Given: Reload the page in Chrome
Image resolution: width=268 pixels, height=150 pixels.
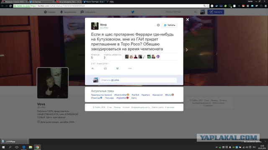Looking at the screenshot, I should [x=10, y=6].
